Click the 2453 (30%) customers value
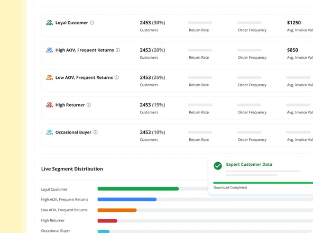Screen dimensions: 313x233 pyautogui.click(x=152, y=23)
